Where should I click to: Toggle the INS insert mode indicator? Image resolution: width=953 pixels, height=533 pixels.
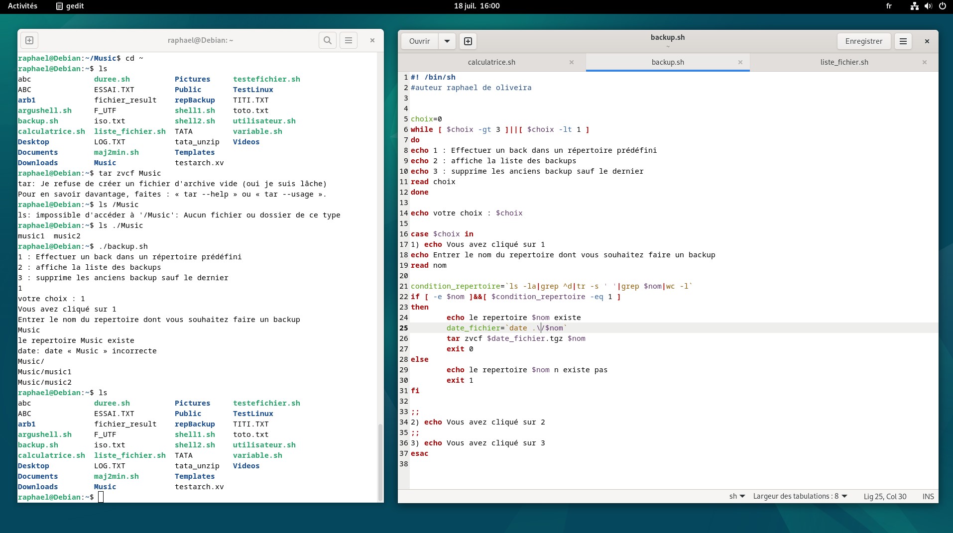point(928,496)
